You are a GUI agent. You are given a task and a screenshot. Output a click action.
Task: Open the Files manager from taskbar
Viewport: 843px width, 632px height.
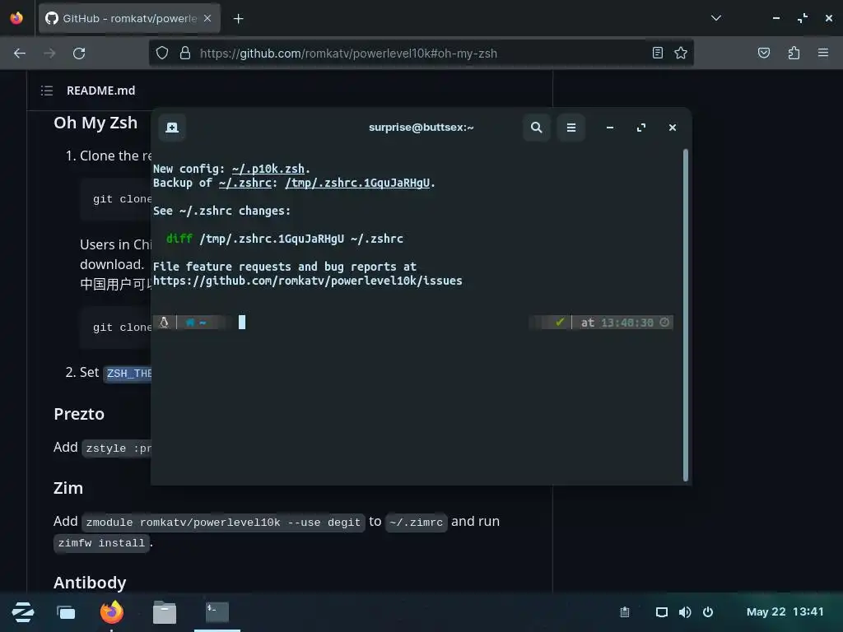pos(165,612)
